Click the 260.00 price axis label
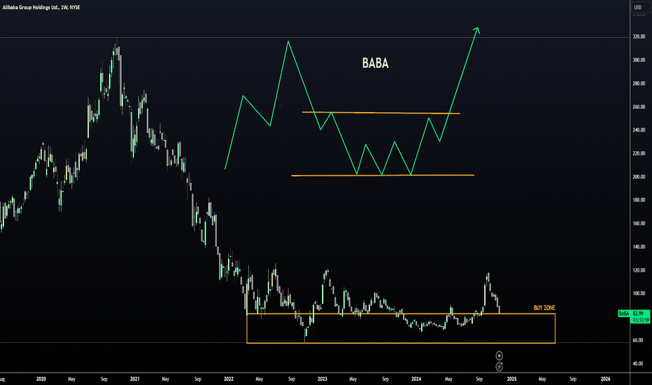This screenshot has height=385, width=652. (x=639, y=106)
